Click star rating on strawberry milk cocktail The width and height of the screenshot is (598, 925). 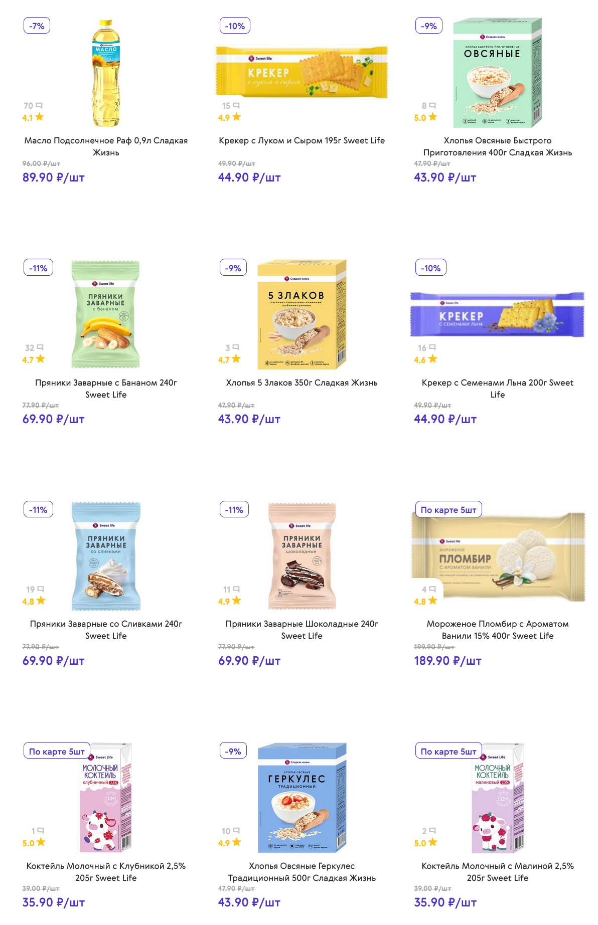pos(41,842)
